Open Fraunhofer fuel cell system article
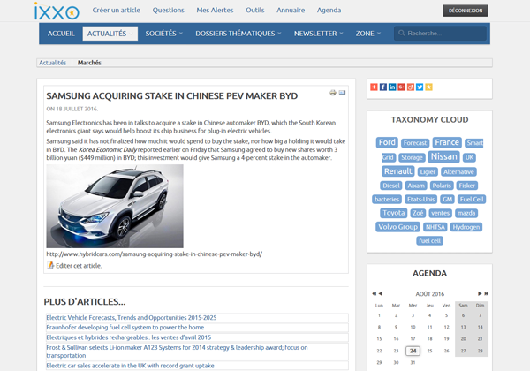Image resolution: width=530 pixels, height=371 pixels. point(125,328)
